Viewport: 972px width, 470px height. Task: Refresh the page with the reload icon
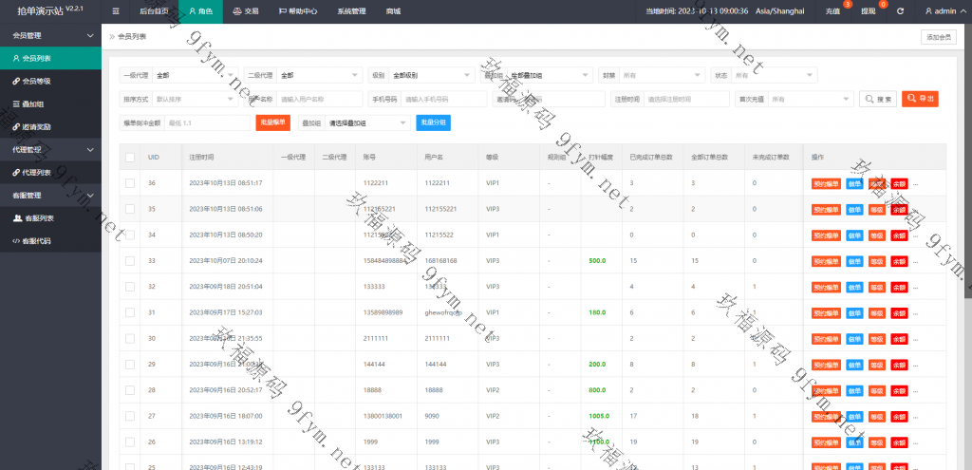900,11
